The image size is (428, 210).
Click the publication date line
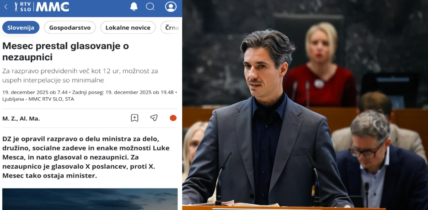click(x=86, y=92)
